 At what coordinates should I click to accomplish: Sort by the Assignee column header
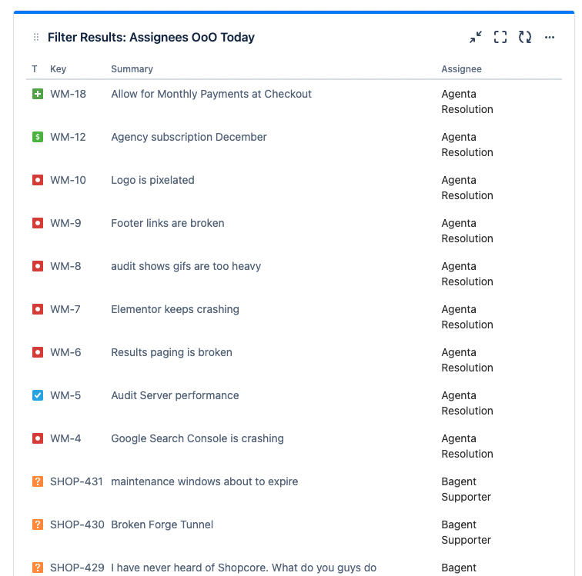click(x=461, y=69)
